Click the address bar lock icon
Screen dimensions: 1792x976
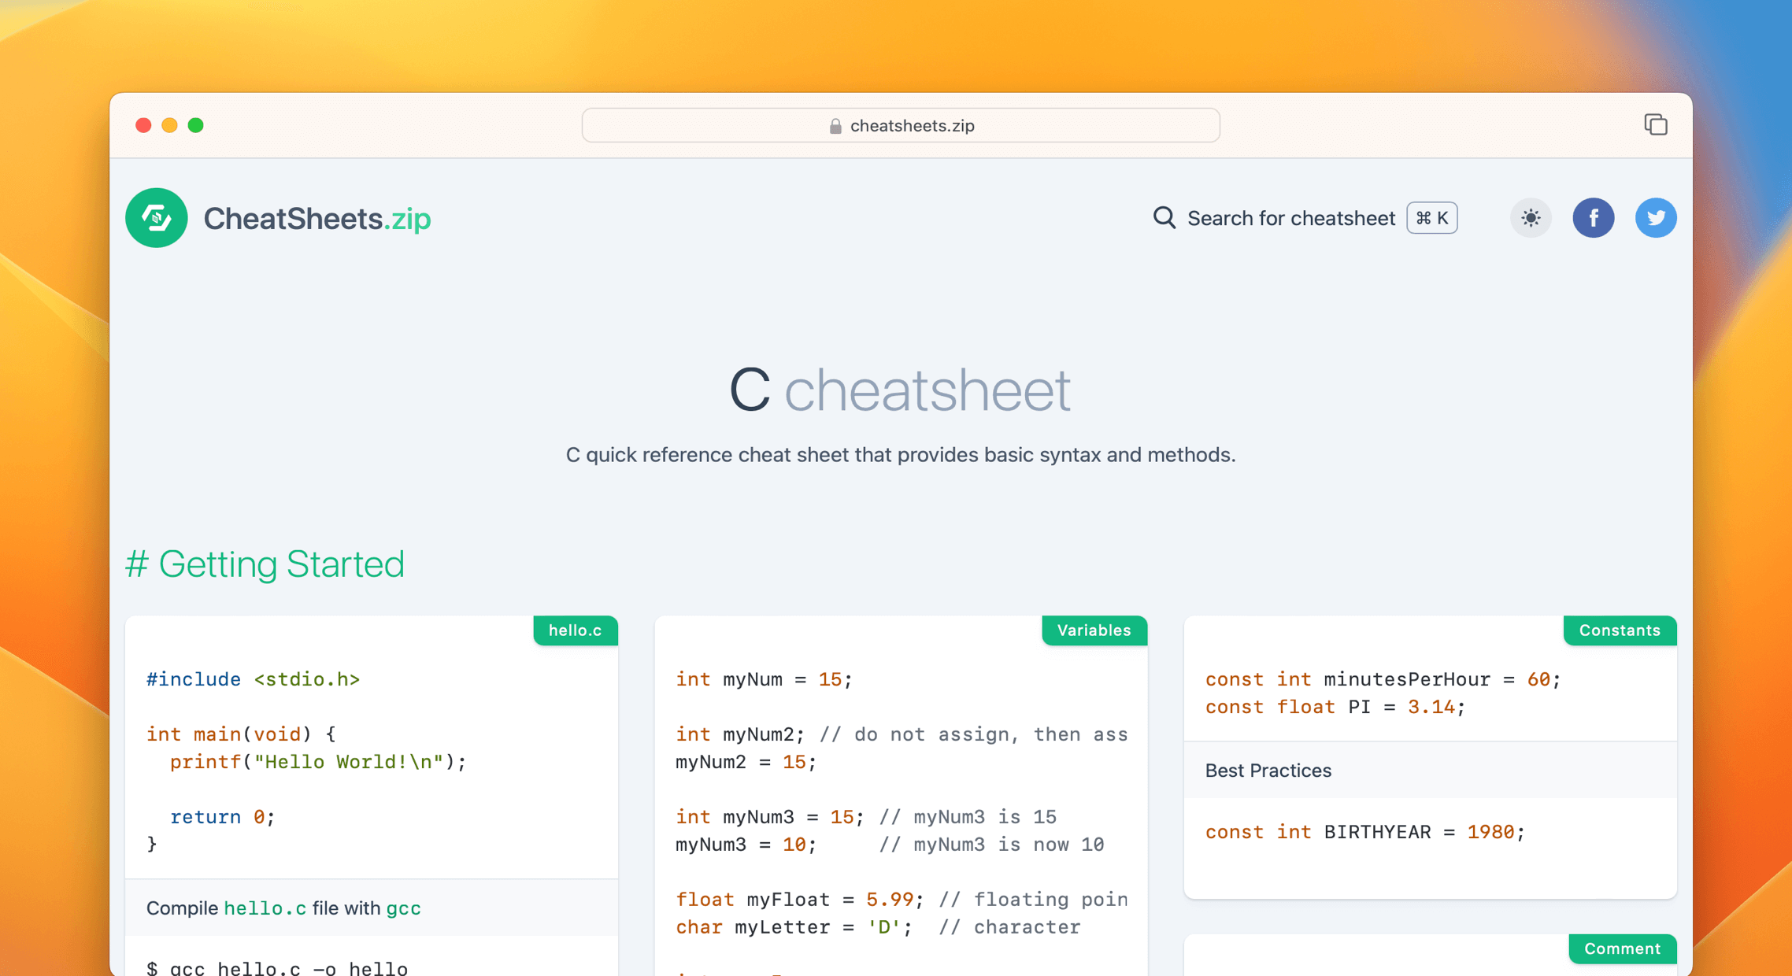click(x=835, y=126)
